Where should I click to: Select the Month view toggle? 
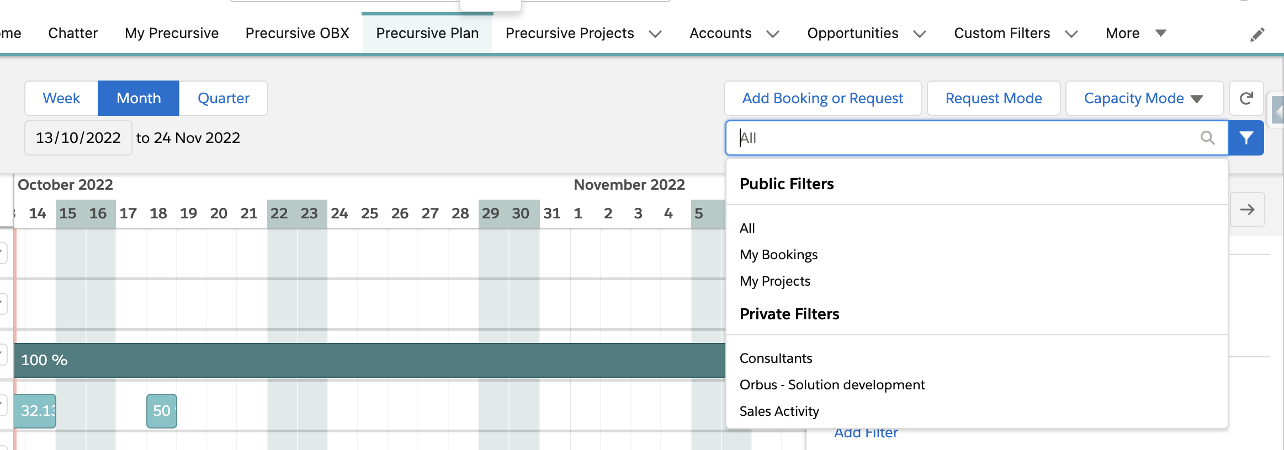click(139, 98)
